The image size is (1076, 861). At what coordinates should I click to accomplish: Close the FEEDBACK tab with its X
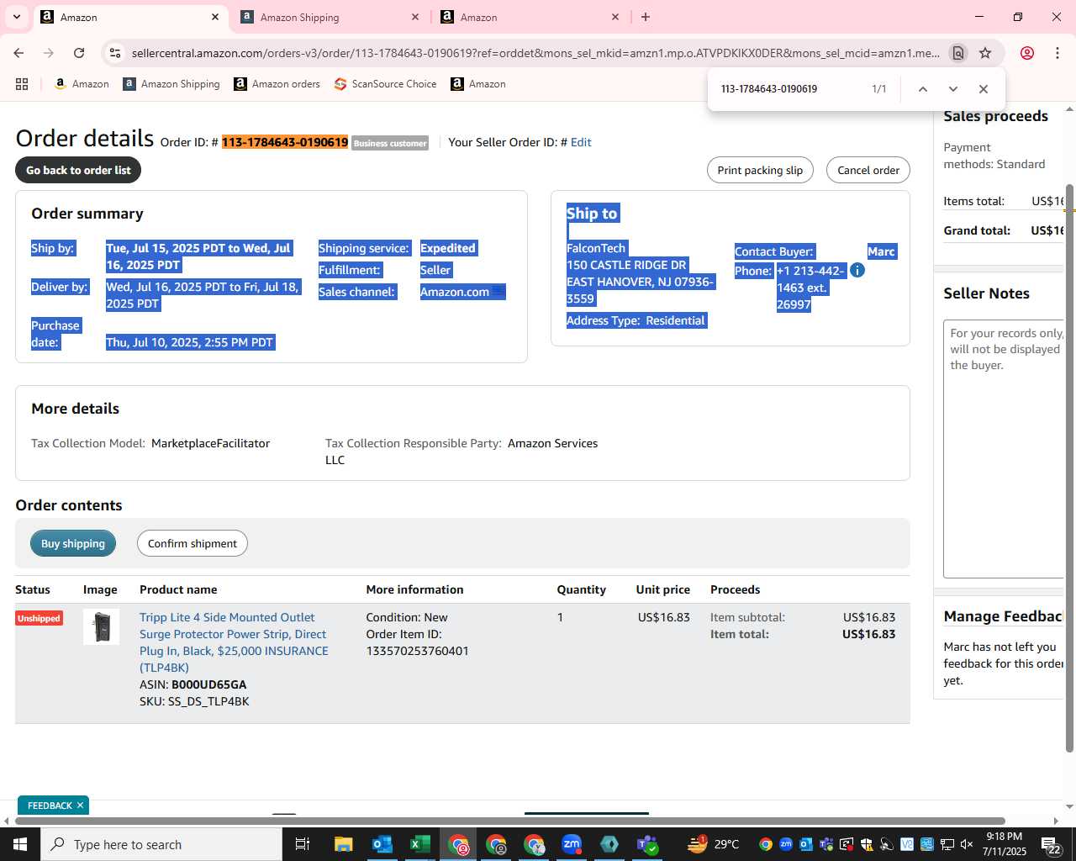coord(80,806)
